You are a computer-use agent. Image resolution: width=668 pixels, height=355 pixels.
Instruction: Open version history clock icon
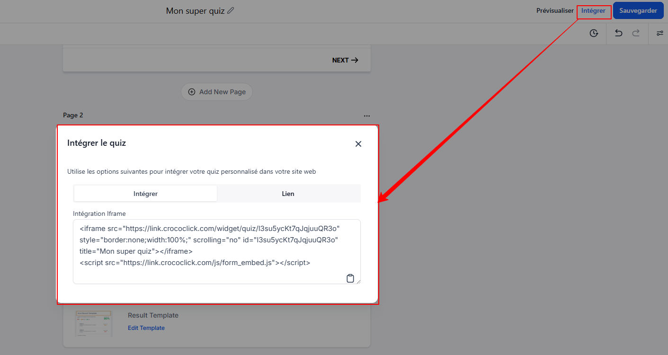tap(594, 33)
